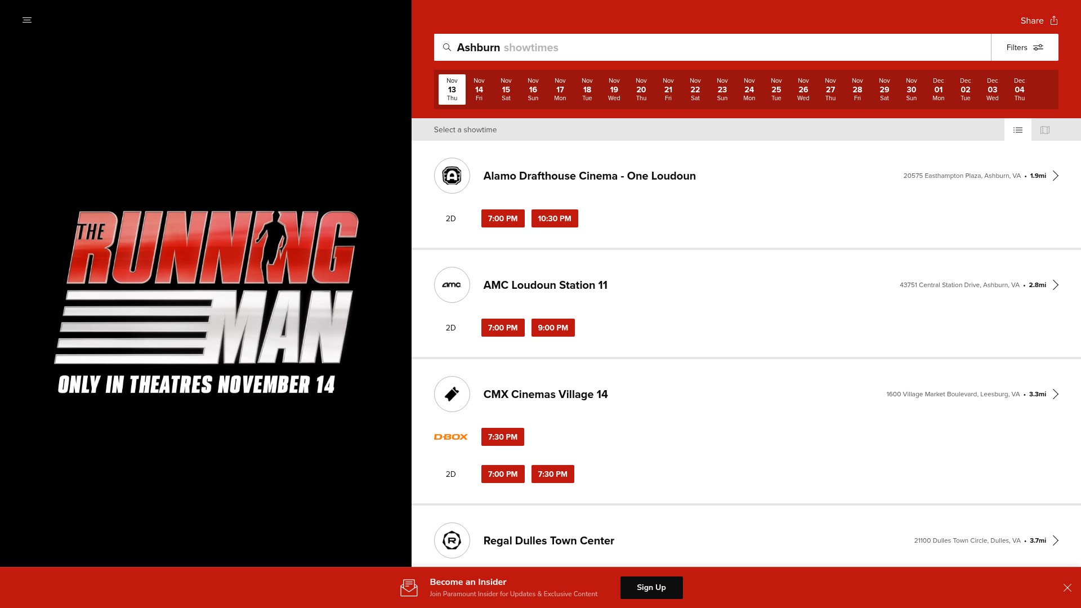Go to Dec 01 Mon date
Viewport: 1081px width, 608px height.
coord(939,90)
